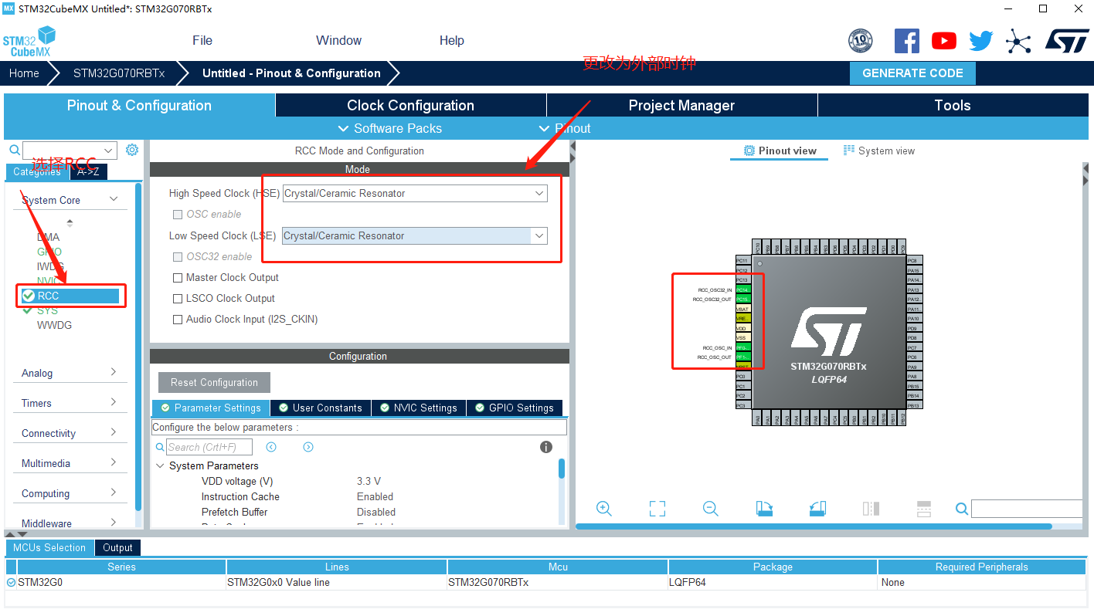This screenshot has height=616, width=1094.
Task: Open the User Constants tab
Action: [320, 408]
